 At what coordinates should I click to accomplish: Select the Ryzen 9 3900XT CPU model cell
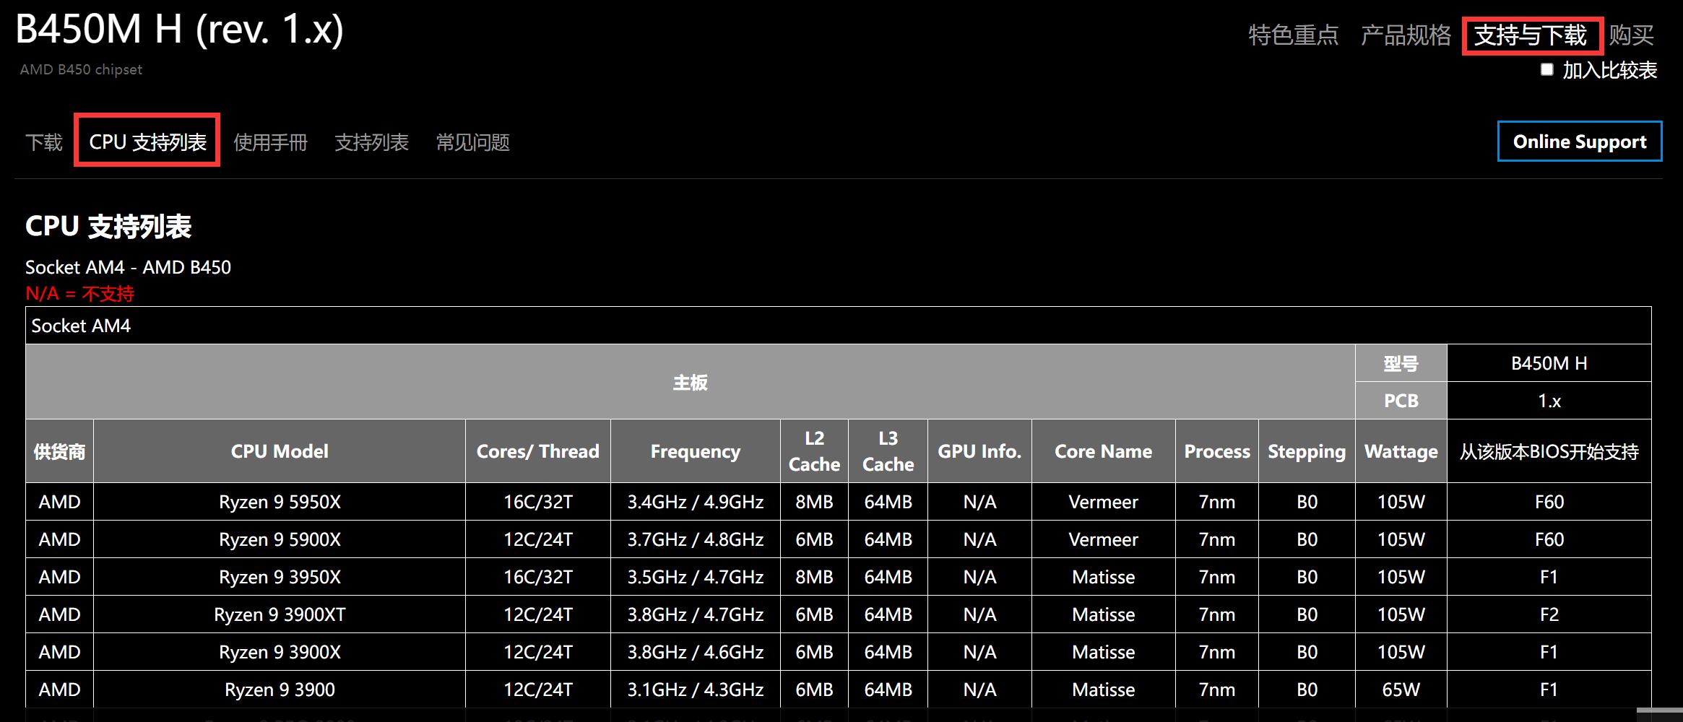click(279, 614)
